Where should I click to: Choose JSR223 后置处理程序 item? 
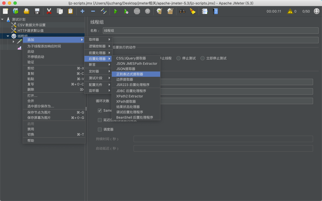point(136,85)
